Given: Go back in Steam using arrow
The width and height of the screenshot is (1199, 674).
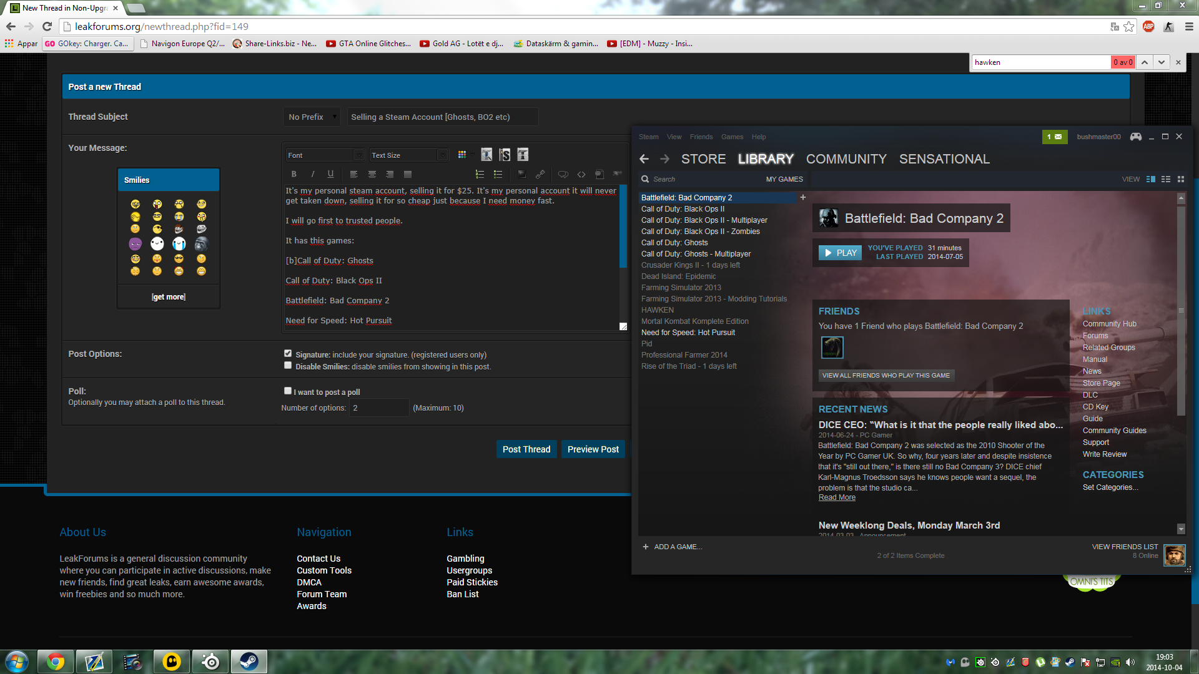Looking at the screenshot, I should click(644, 159).
